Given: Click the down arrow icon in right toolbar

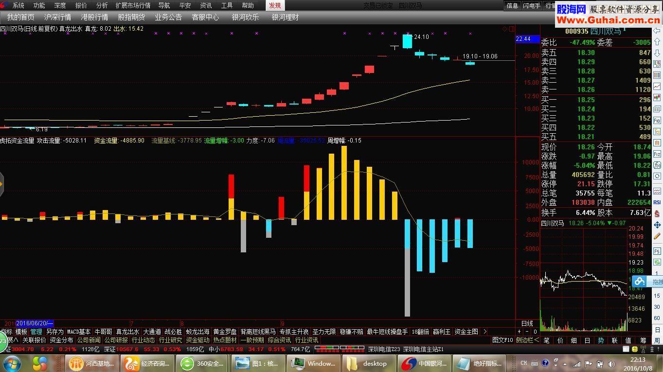Looking at the screenshot, I should pyautogui.click(x=657, y=53).
